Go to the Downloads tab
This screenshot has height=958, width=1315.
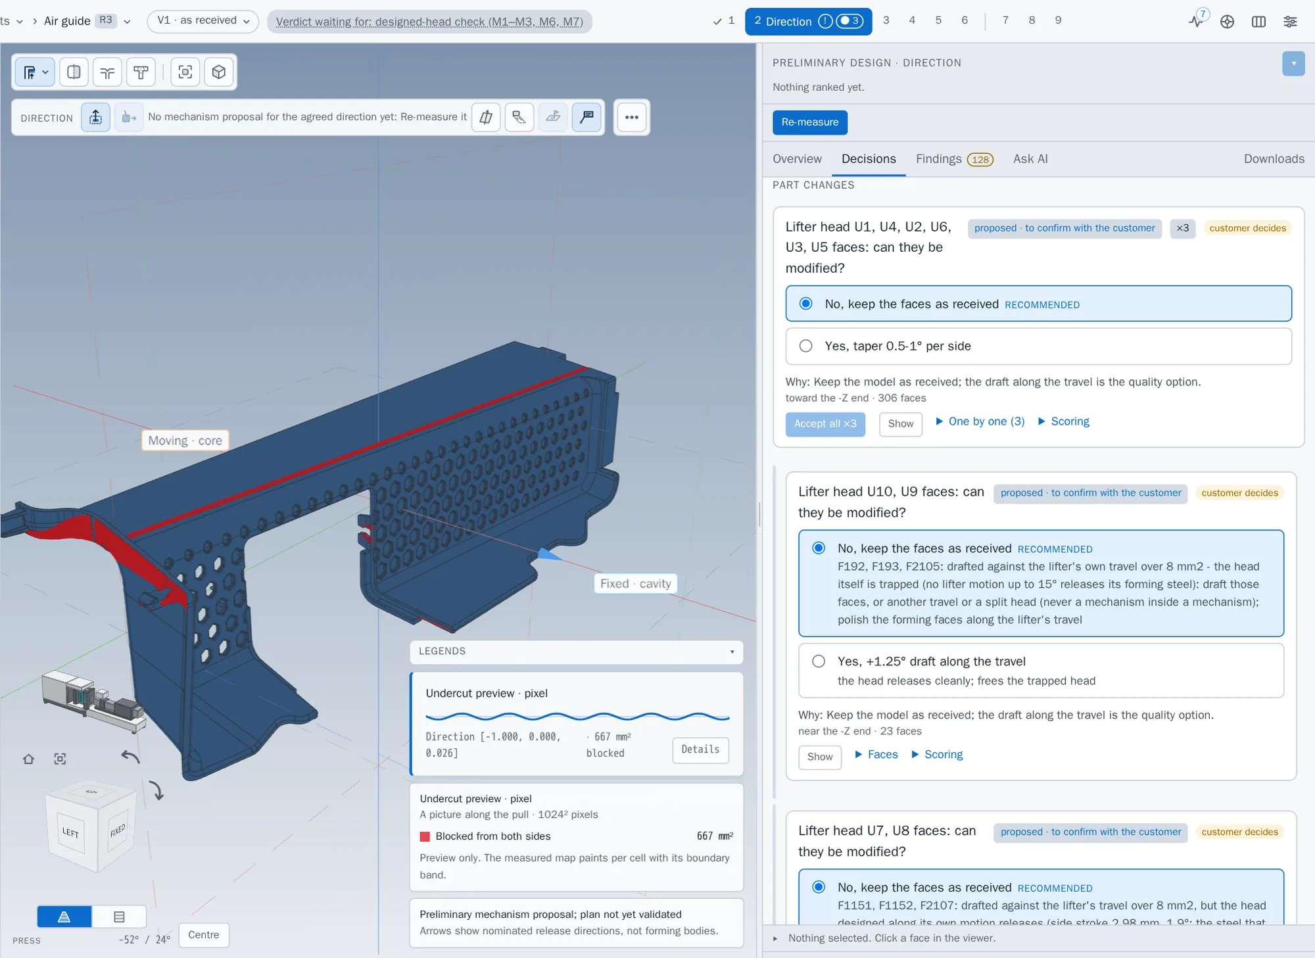click(1274, 159)
